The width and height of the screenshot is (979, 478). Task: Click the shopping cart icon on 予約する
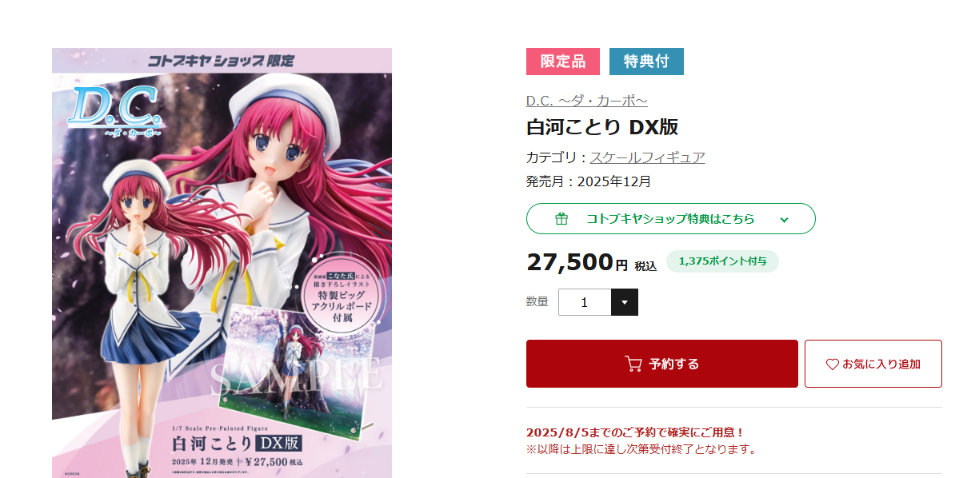tap(633, 364)
